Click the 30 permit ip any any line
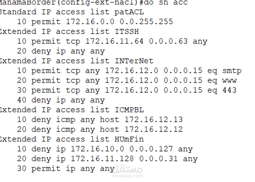255x182 pixels. [66, 169]
